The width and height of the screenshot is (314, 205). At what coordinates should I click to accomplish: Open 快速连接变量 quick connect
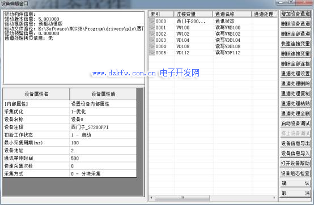pyautogui.click(x=295, y=44)
